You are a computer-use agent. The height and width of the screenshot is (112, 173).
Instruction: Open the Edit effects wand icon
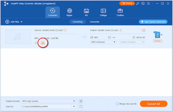tap(36, 43)
